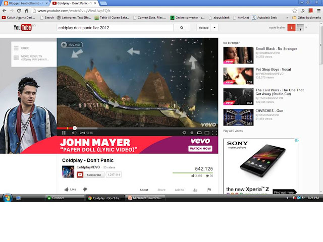323x242 pixels.
Task: Open Tafsir Al Quran bookmark
Action: (x=112, y=18)
